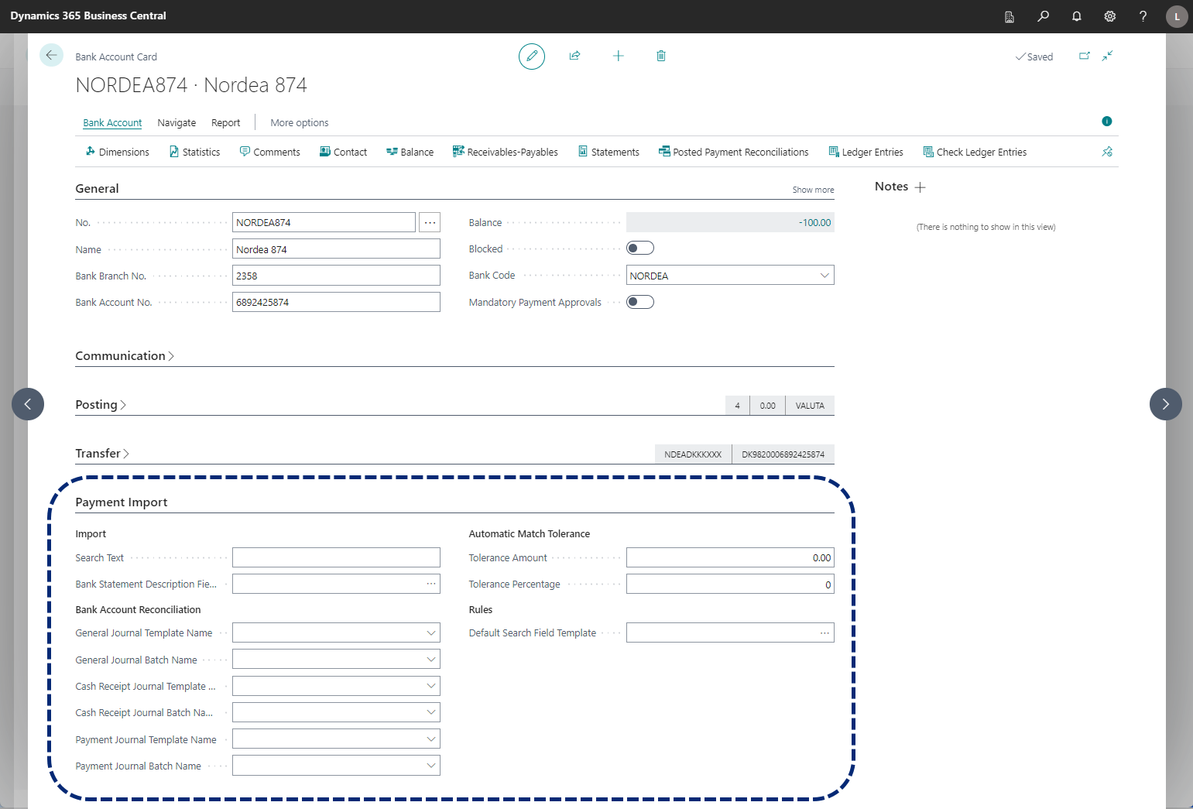Toggle Mandatory Payment Approvals switch

640,302
